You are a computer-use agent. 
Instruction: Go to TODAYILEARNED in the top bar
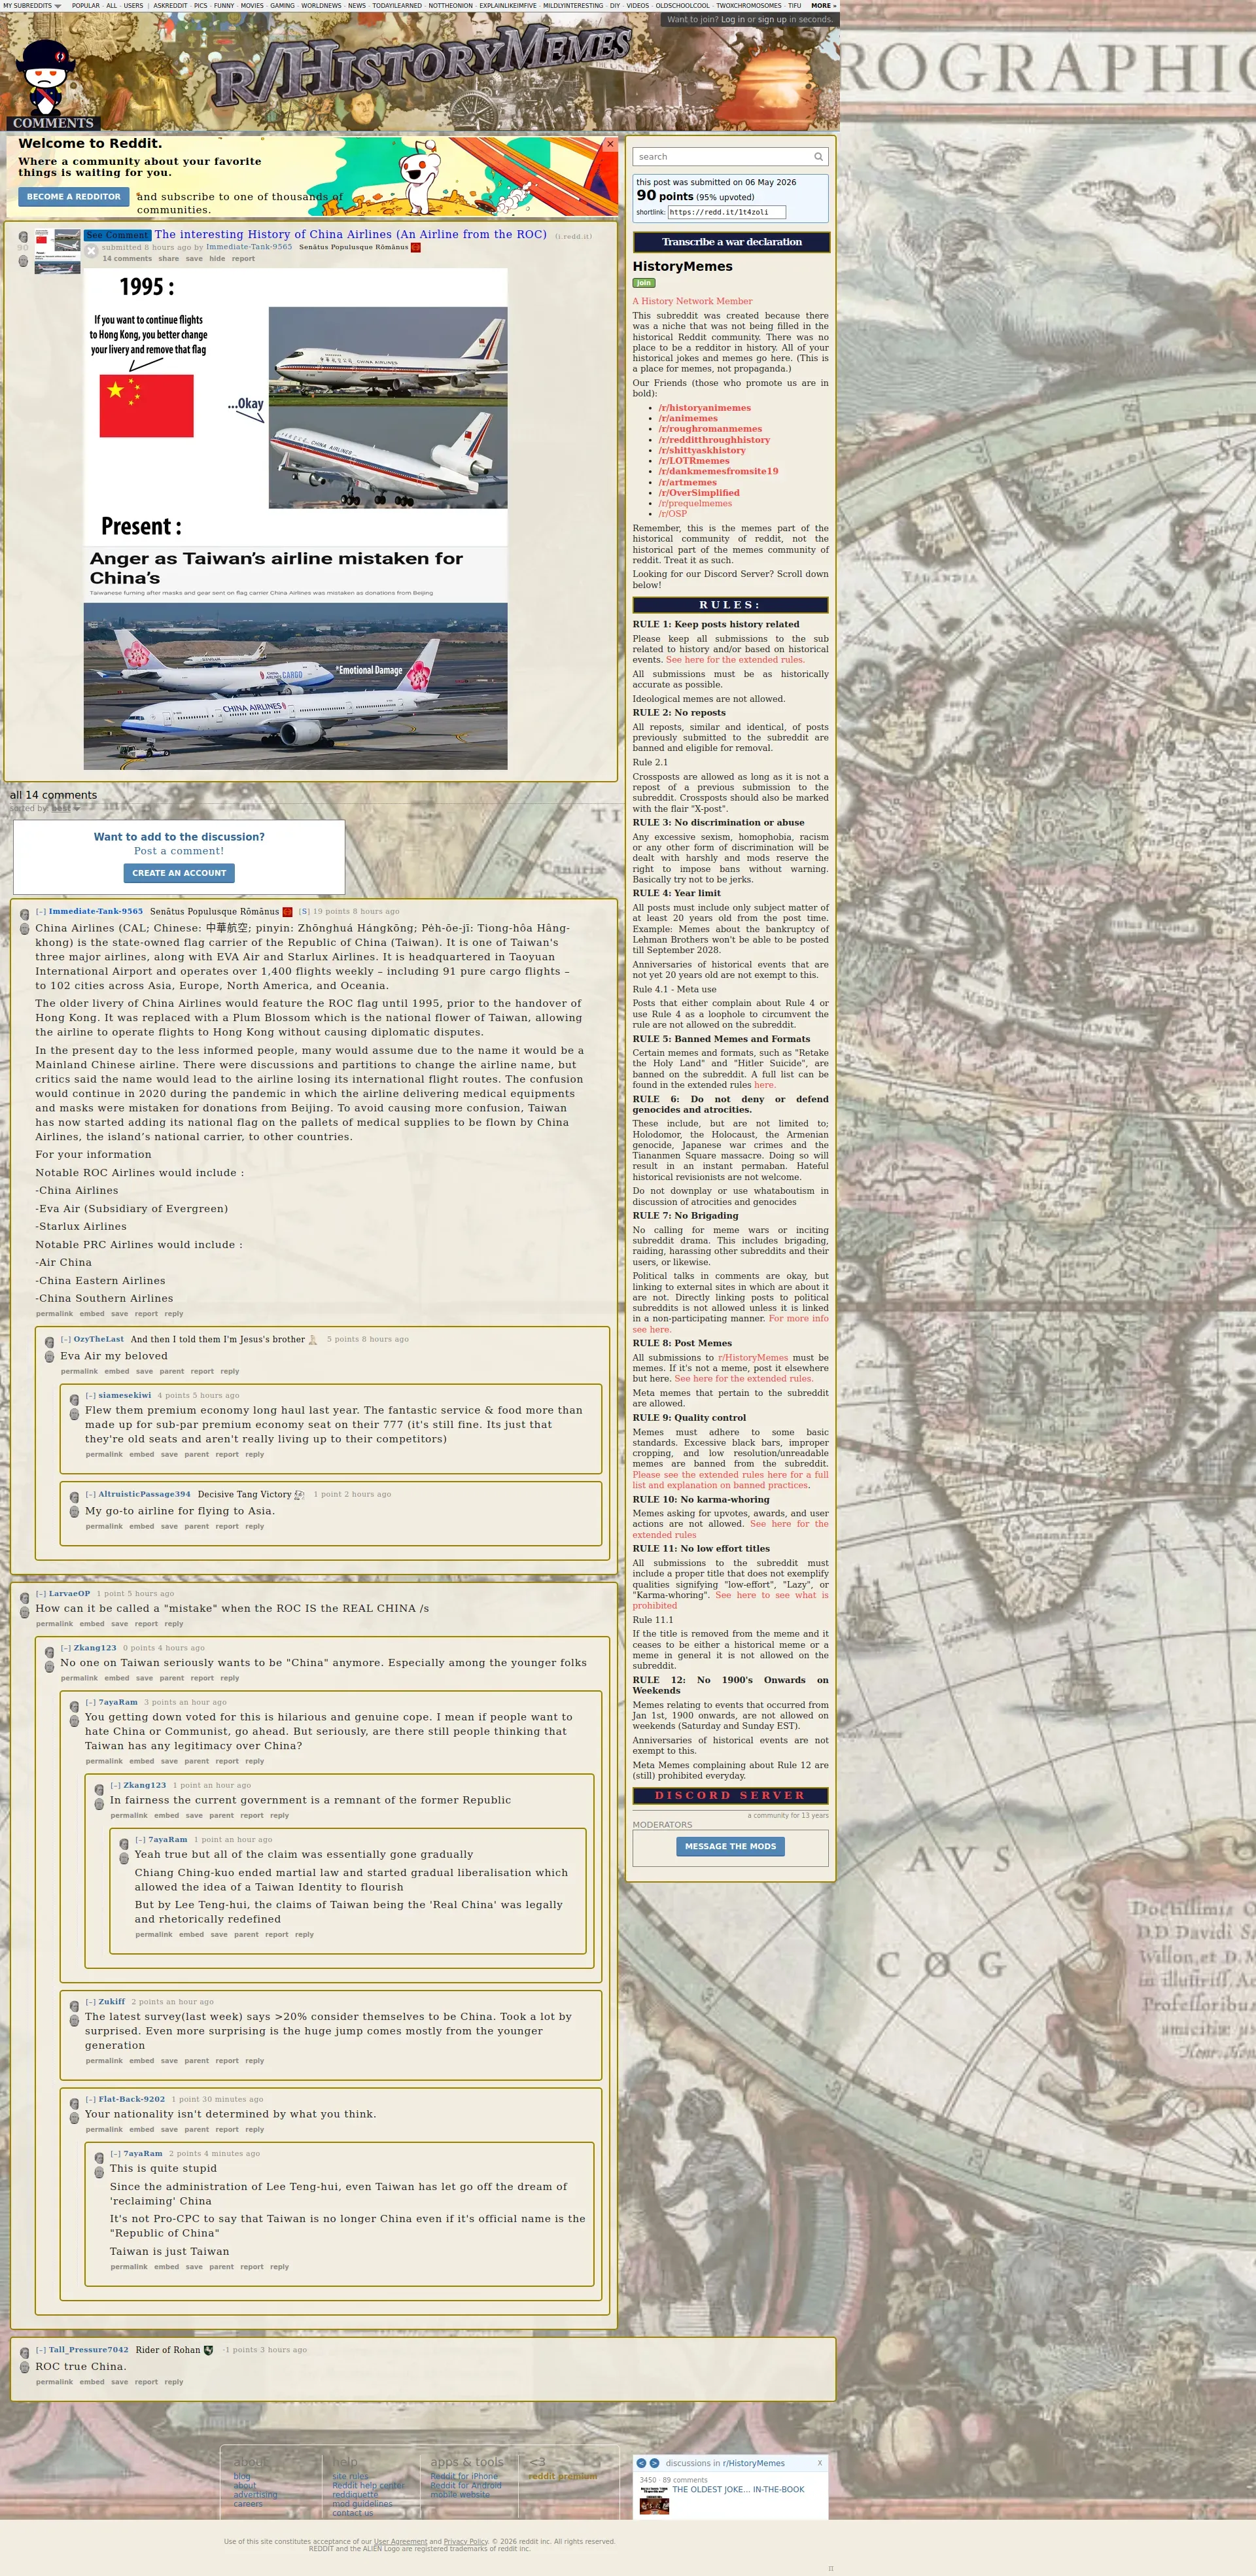tap(397, 5)
